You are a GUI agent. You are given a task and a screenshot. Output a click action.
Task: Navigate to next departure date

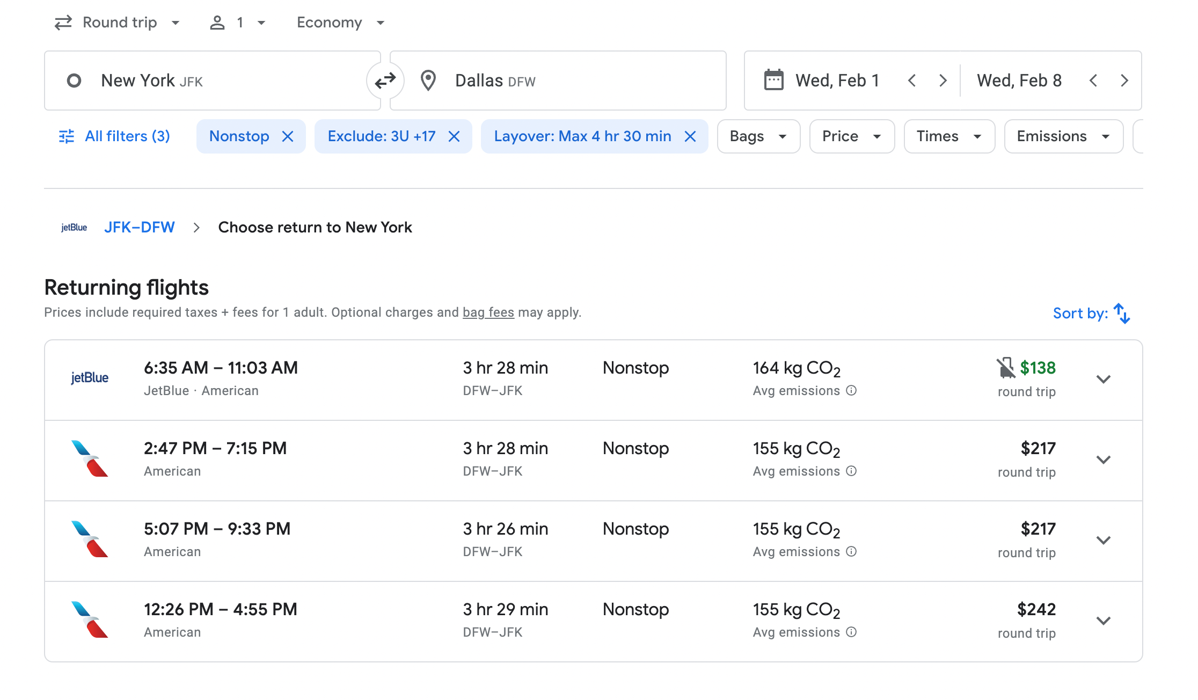pyautogui.click(x=943, y=80)
